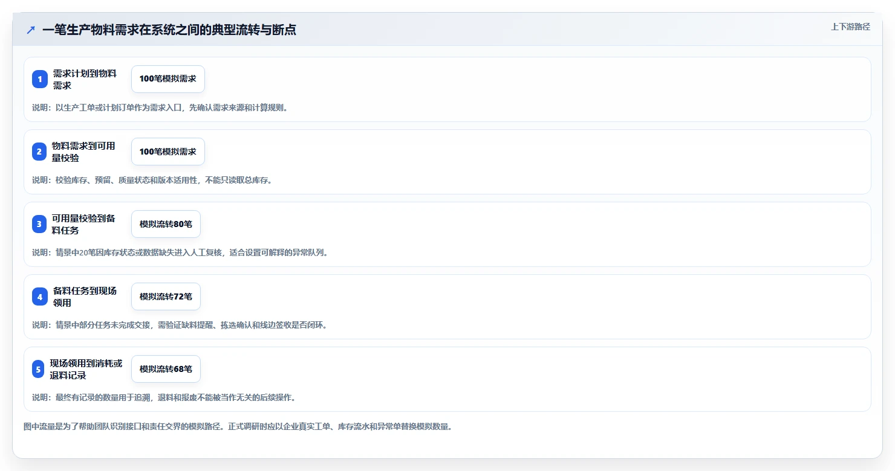Click the 模拟流转80笔 chip

166,224
